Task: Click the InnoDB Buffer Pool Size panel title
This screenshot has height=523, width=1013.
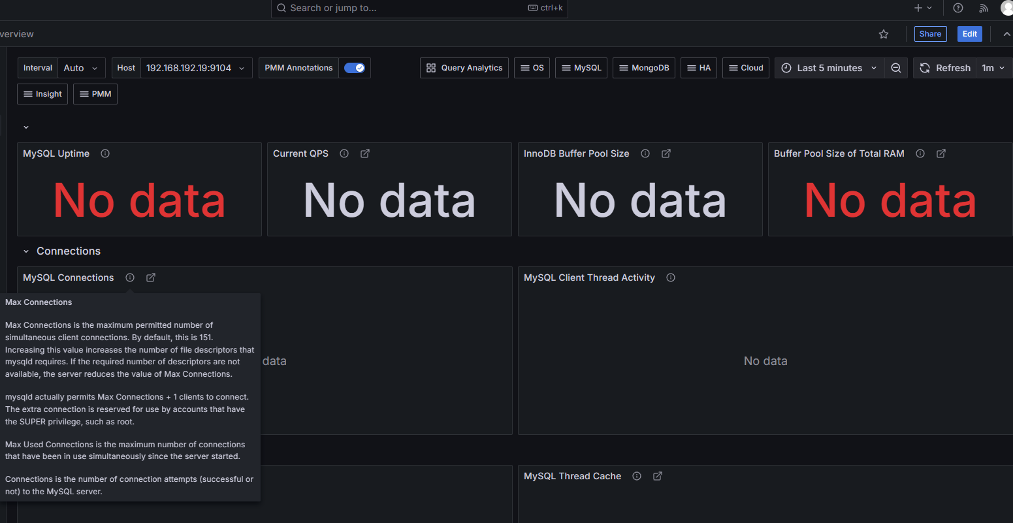Action: (576, 153)
